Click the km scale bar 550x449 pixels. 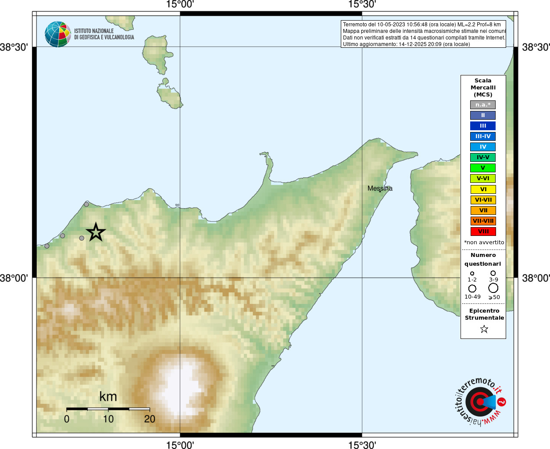tap(108, 409)
